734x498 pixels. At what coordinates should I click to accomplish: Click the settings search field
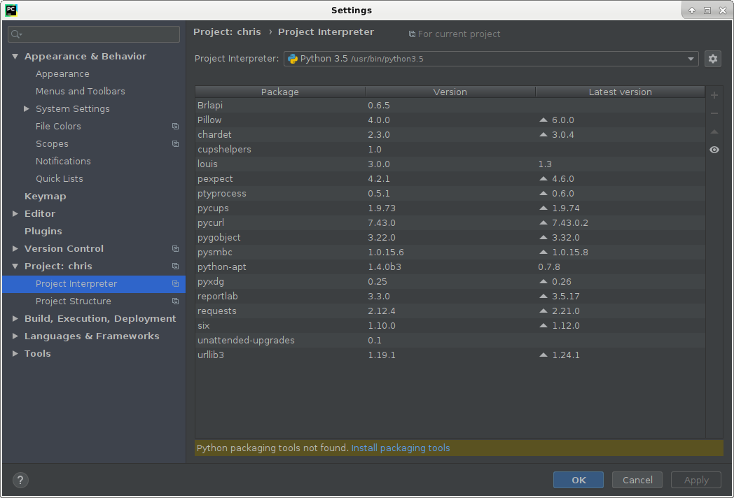(x=94, y=34)
